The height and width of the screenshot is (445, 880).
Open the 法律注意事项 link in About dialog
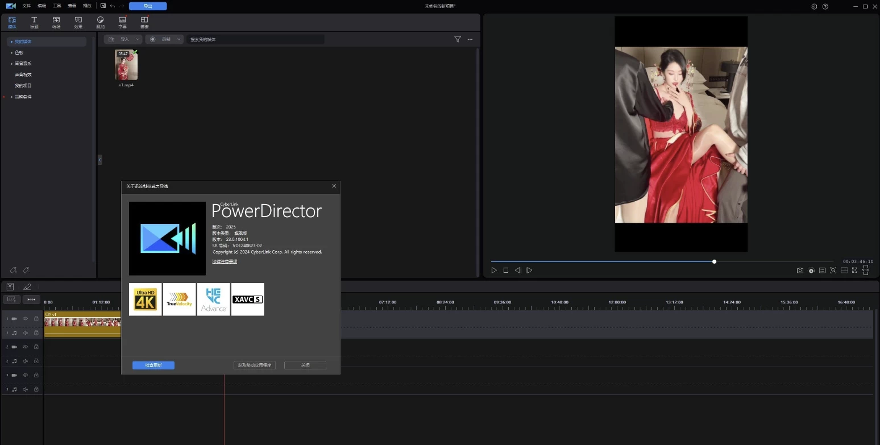pyautogui.click(x=224, y=261)
